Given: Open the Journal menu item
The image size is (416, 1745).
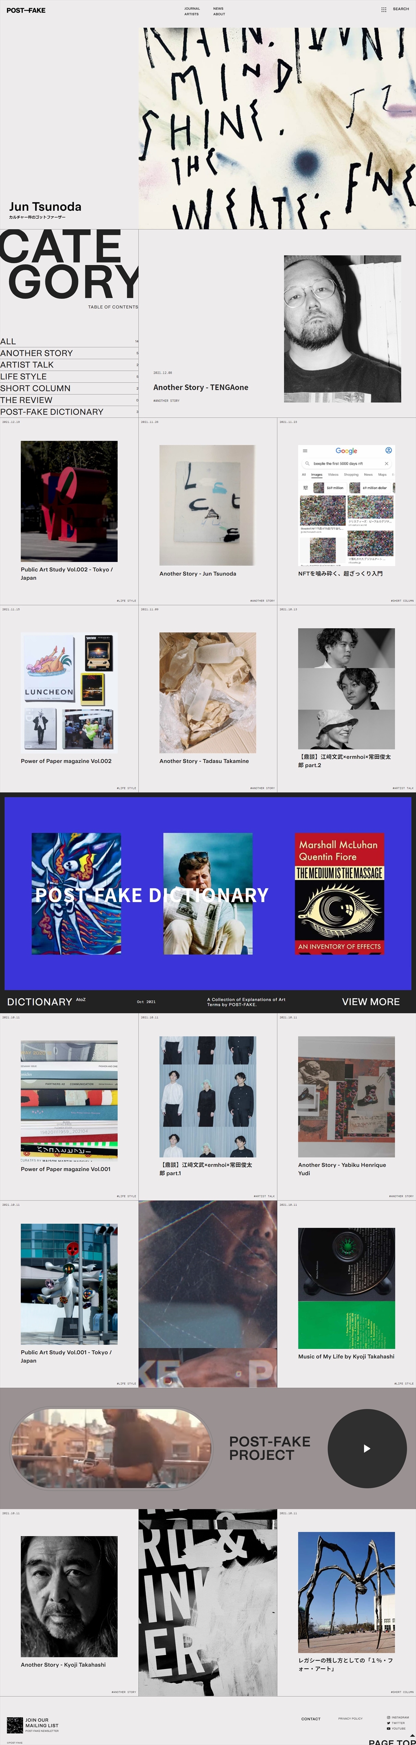Looking at the screenshot, I should [192, 9].
